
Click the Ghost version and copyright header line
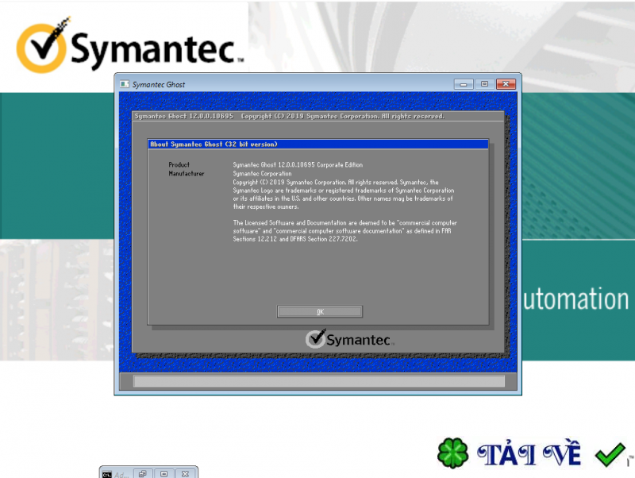tap(289, 116)
